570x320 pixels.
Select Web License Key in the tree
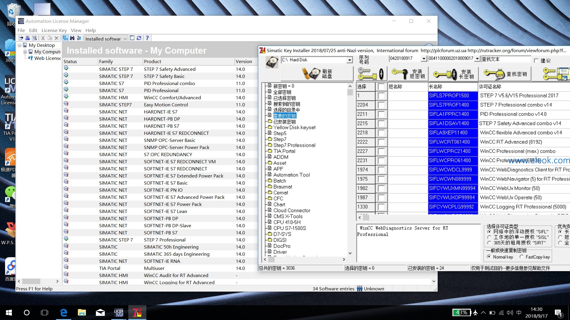pyautogui.click(x=47, y=58)
